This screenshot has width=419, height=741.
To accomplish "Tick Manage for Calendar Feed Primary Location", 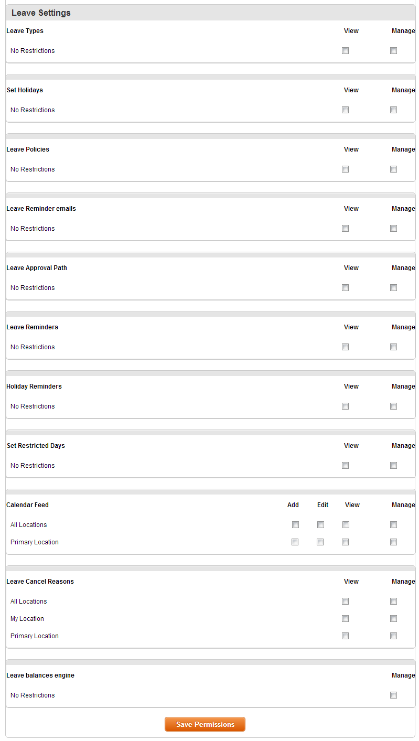I will (x=393, y=542).
